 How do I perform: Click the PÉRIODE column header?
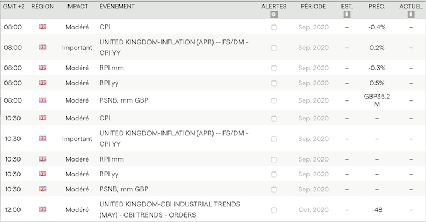(313, 6)
